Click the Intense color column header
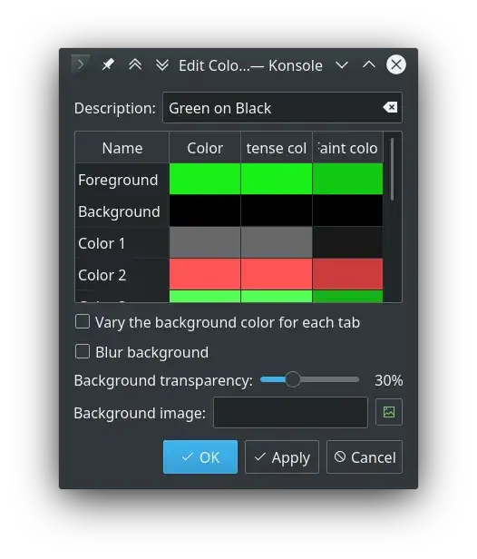 (x=277, y=148)
